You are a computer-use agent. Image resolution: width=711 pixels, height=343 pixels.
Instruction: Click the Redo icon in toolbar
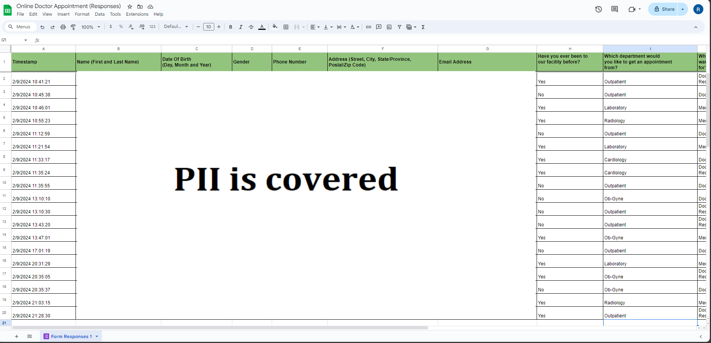[x=53, y=27]
